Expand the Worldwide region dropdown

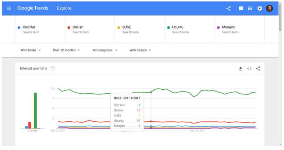[31, 50]
